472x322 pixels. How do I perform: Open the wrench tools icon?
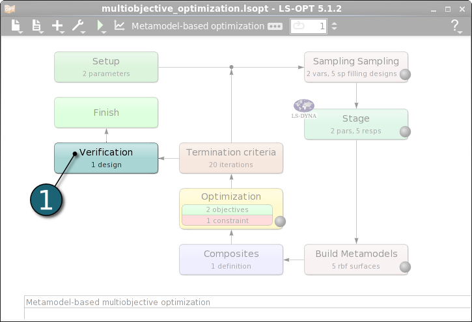(x=77, y=25)
